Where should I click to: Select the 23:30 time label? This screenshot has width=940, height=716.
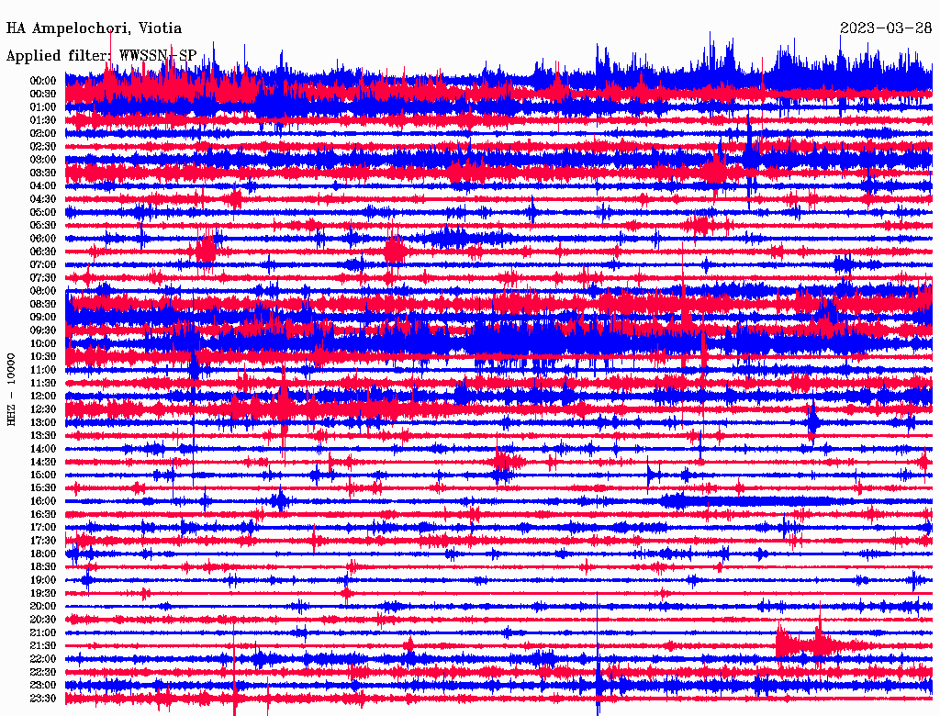(x=43, y=699)
